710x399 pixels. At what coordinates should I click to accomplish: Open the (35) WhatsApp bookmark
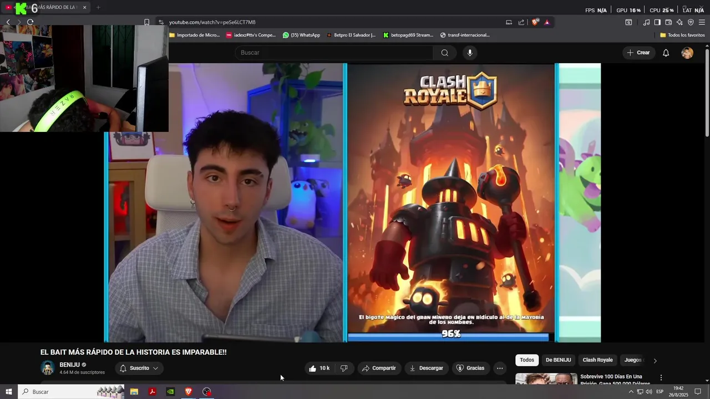[301, 35]
